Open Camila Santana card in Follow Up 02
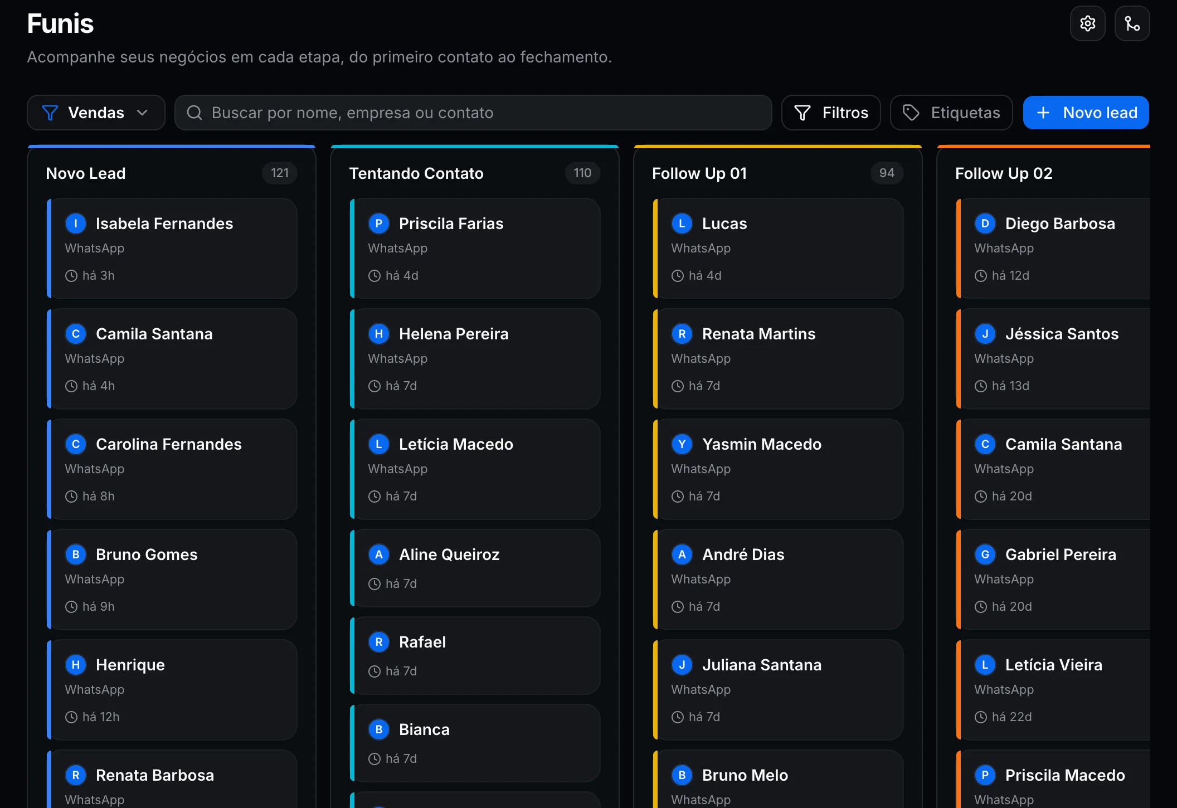Image resolution: width=1177 pixels, height=808 pixels. [x=1053, y=469]
